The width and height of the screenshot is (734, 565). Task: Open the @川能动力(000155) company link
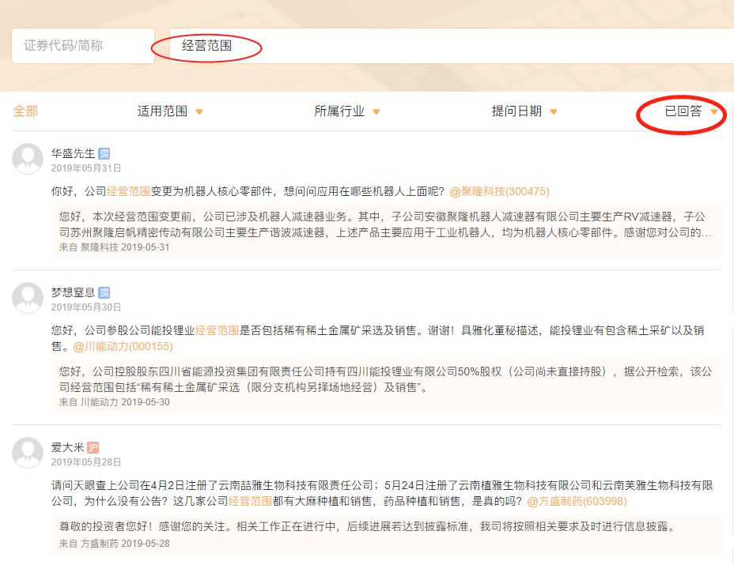tap(123, 346)
